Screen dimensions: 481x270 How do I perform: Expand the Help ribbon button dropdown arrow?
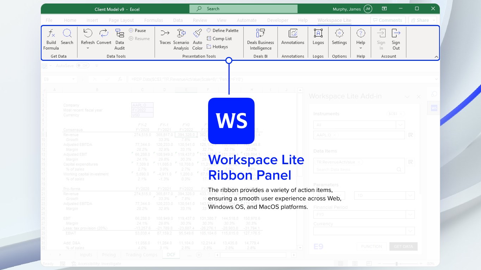361,48
